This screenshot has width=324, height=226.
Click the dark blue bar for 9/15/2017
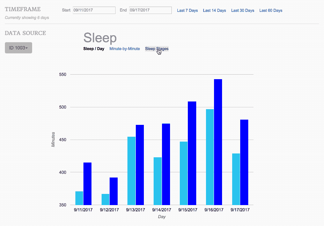click(x=192, y=153)
